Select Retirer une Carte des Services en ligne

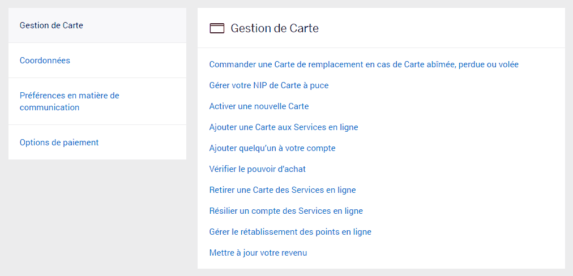click(283, 190)
